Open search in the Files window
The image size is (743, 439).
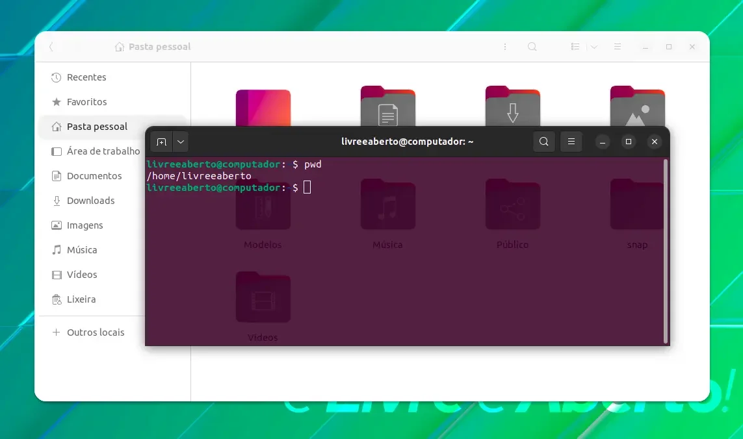pyautogui.click(x=532, y=47)
